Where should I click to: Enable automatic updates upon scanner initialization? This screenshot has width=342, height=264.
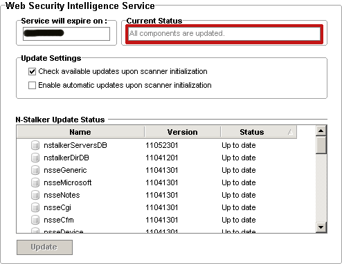coord(32,85)
